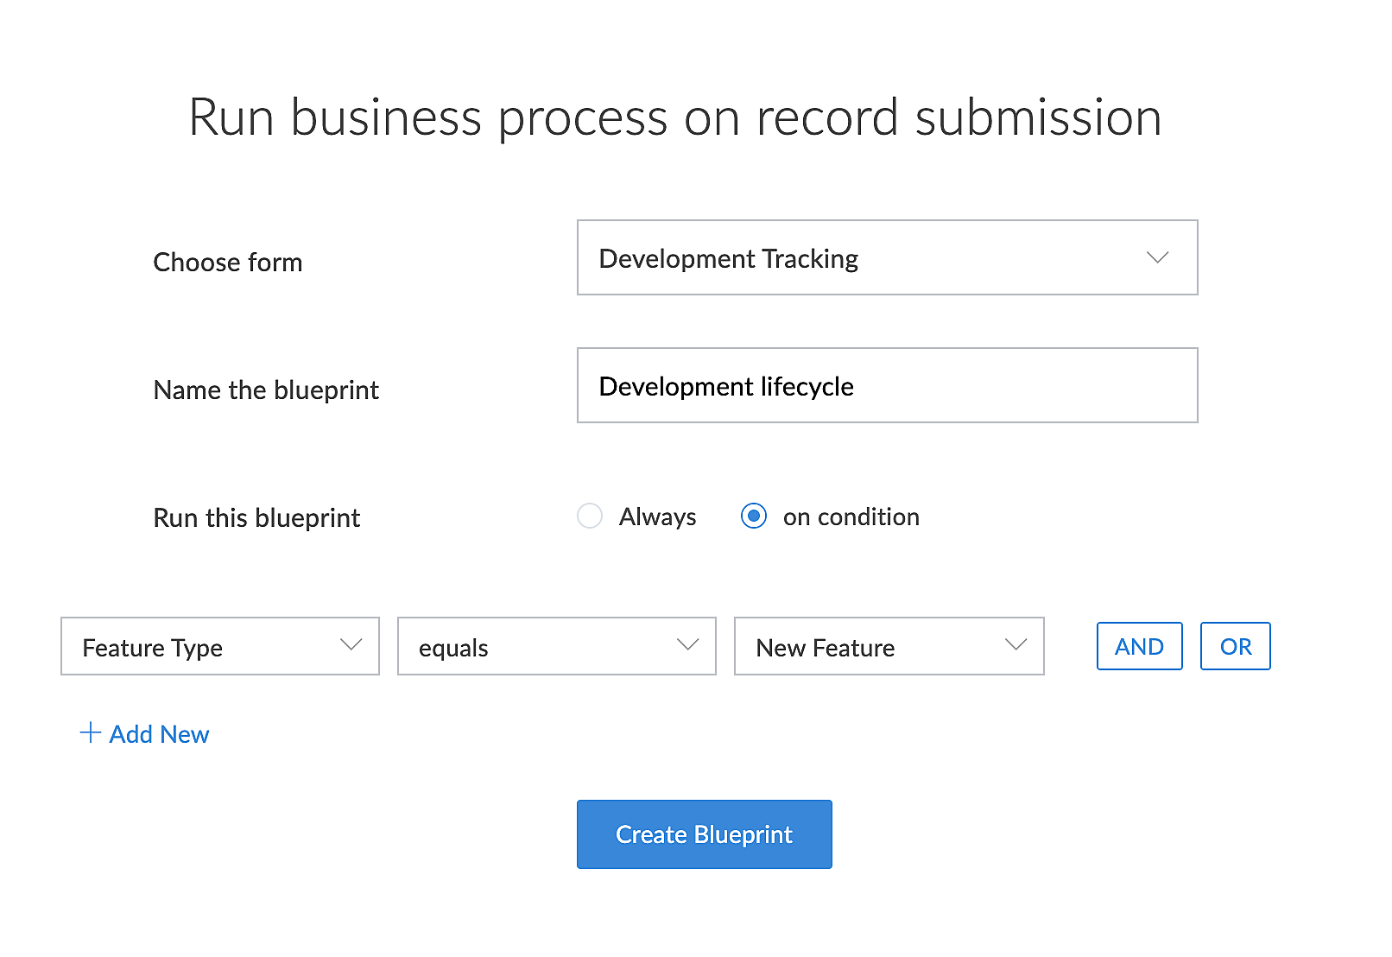Screen dimensions: 1392x957
Task: Click the on condition label text
Action: (x=851, y=517)
